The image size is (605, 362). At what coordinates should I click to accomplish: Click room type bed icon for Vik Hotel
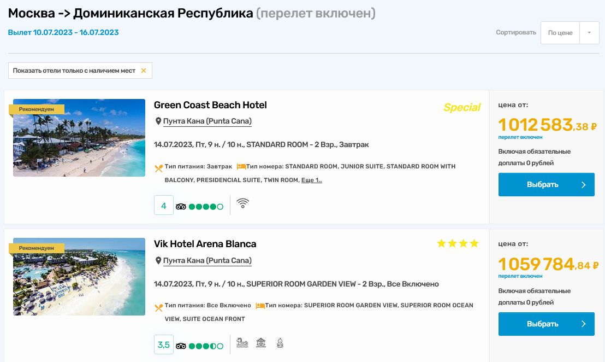260,306
